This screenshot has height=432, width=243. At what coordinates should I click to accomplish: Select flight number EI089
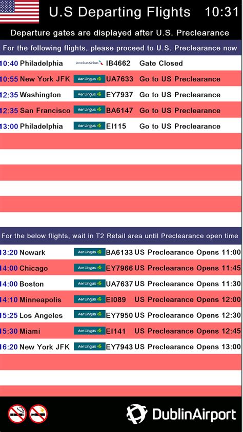116,299
